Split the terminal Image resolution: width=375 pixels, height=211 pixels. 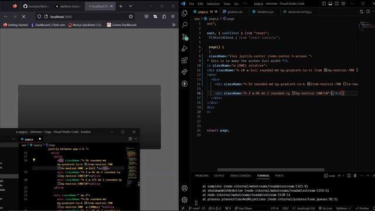349,176
